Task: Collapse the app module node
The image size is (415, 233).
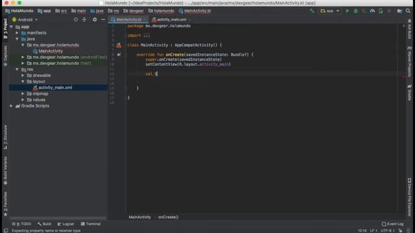Action: 12,27
